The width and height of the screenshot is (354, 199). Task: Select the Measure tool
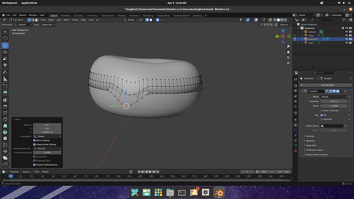(x=5, y=79)
